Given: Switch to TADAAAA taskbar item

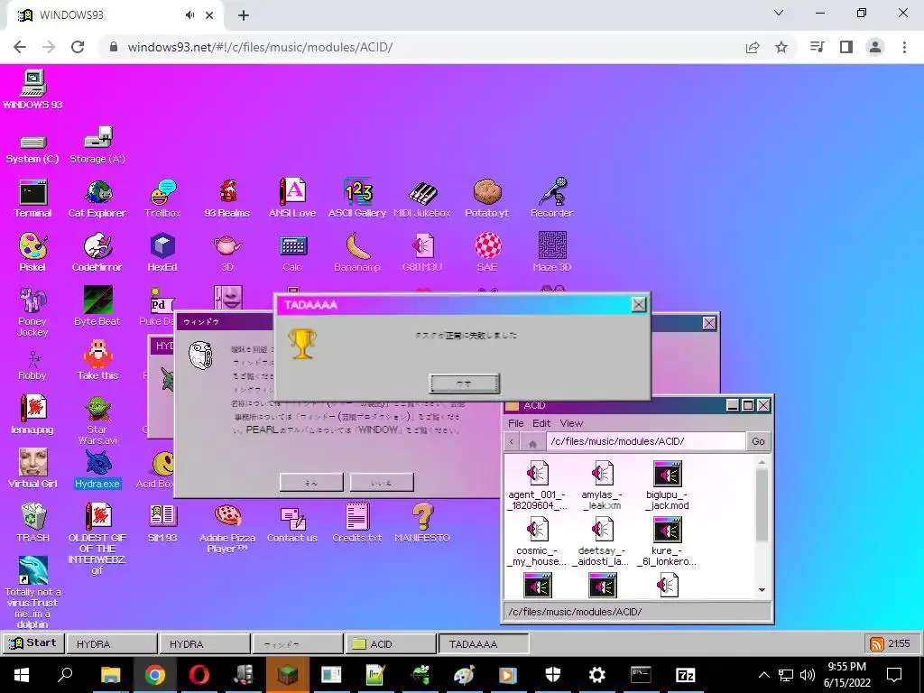Looking at the screenshot, I should [484, 643].
